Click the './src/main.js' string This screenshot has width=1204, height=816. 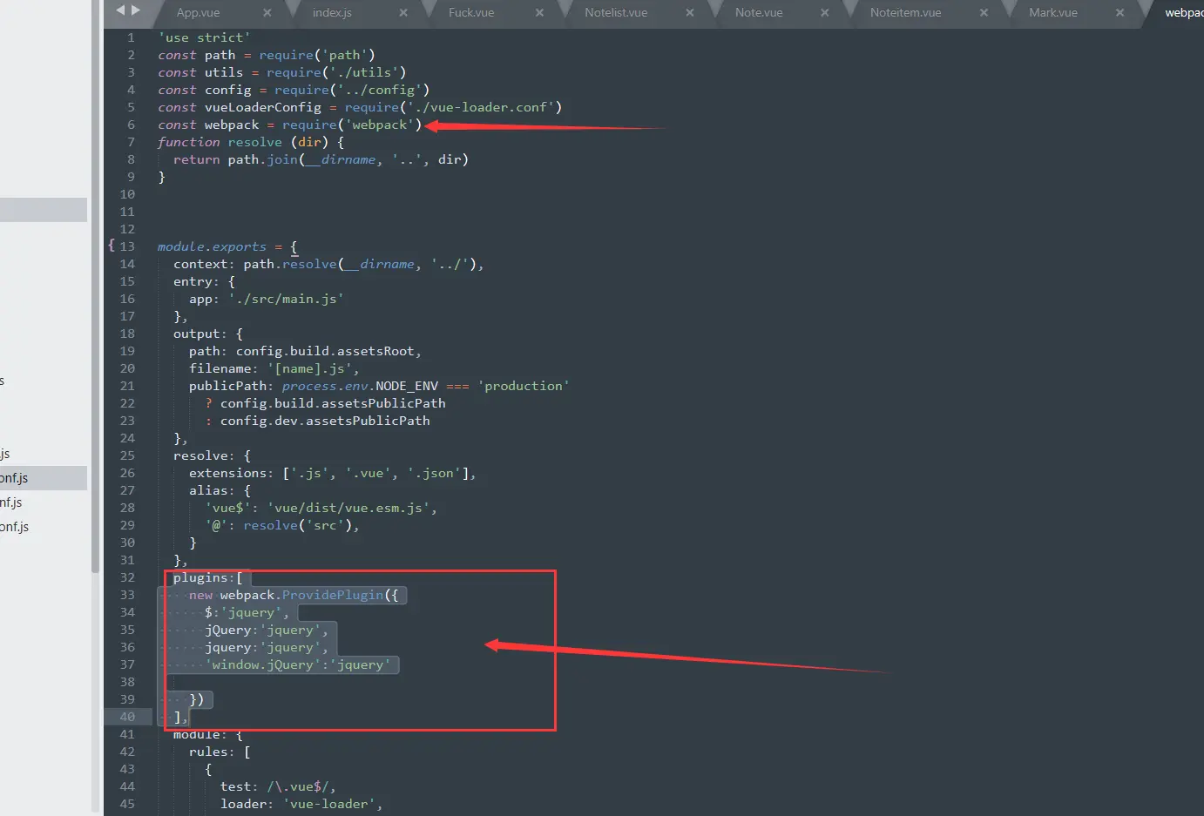[x=286, y=299]
